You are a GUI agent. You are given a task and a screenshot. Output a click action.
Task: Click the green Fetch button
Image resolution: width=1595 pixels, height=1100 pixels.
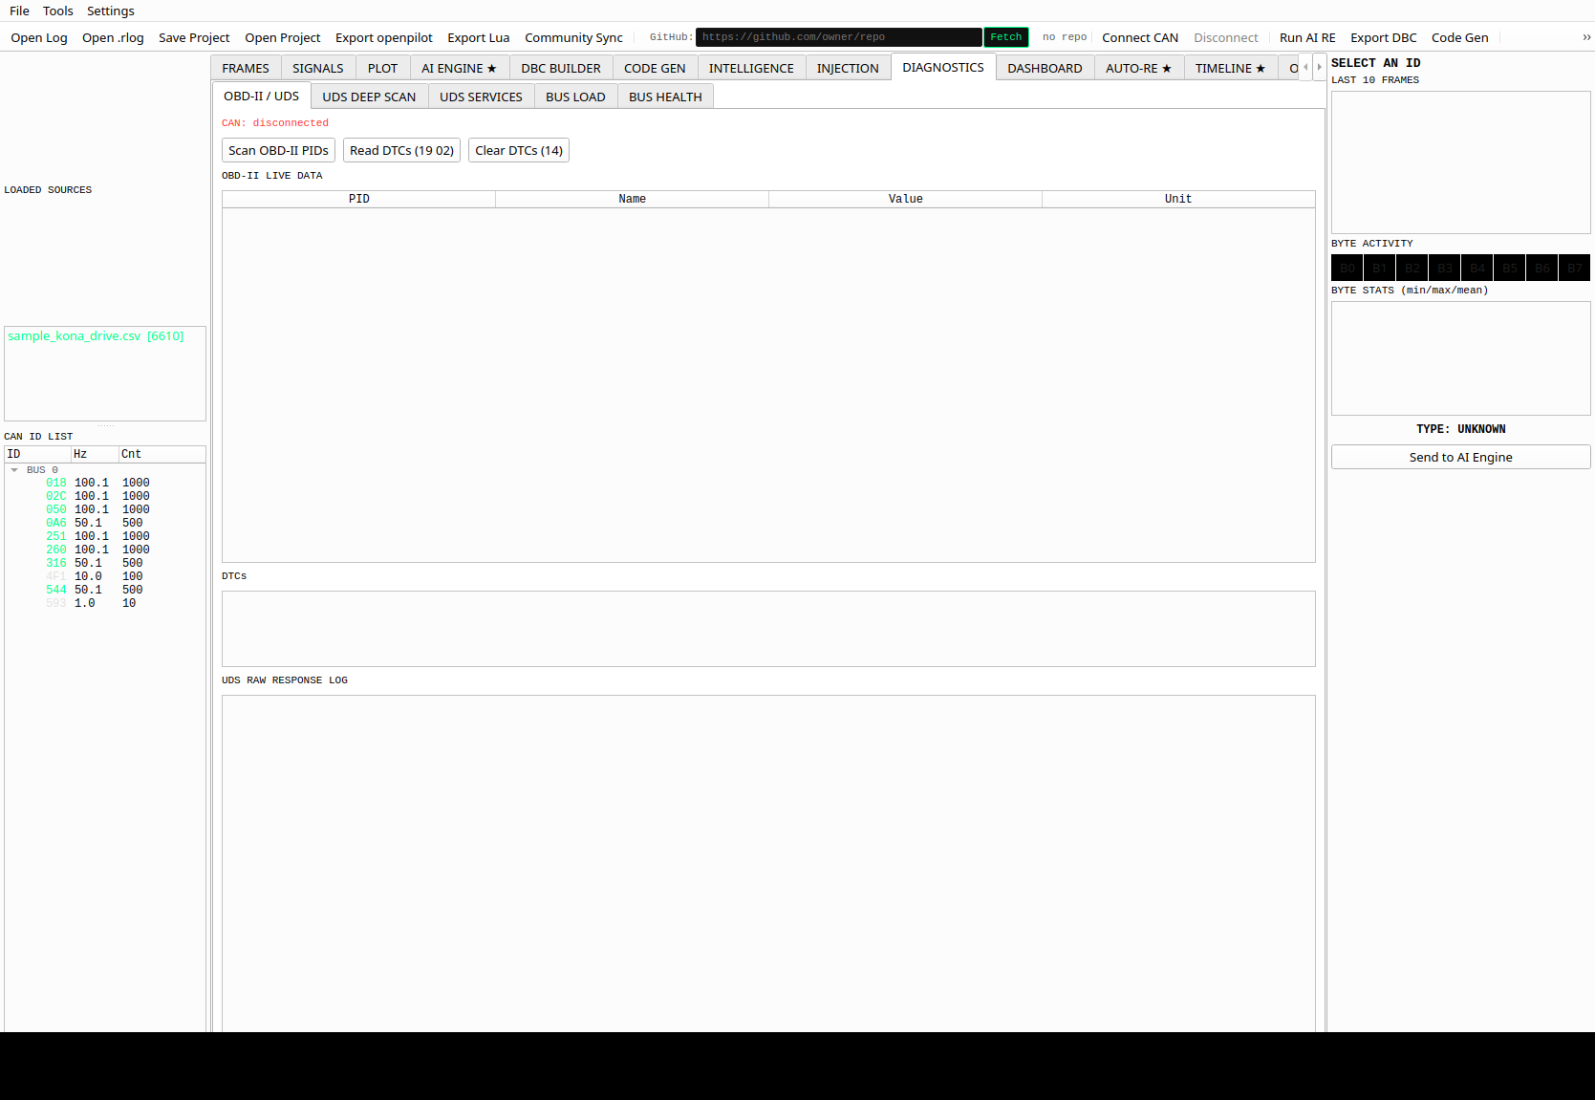1005,37
